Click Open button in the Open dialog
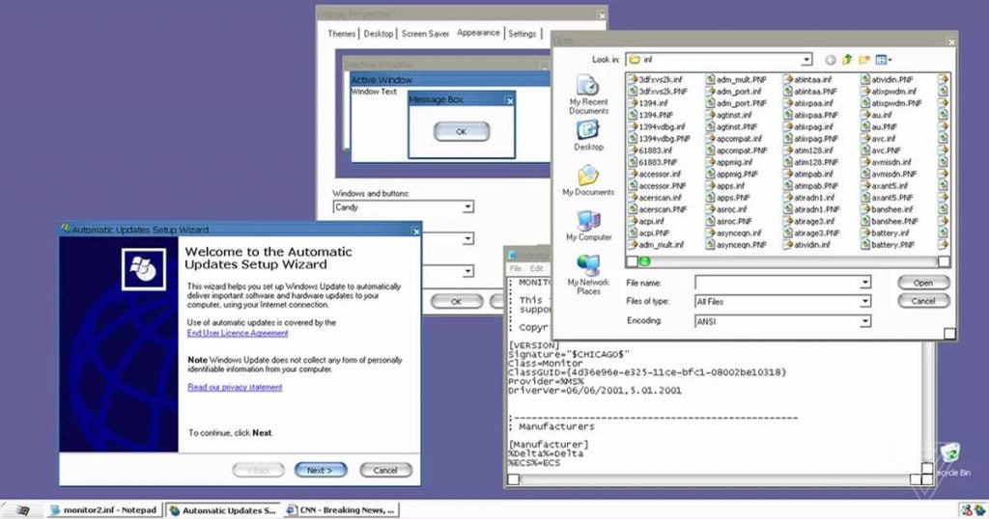The height and width of the screenshot is (519, 989). coord(923,283)
